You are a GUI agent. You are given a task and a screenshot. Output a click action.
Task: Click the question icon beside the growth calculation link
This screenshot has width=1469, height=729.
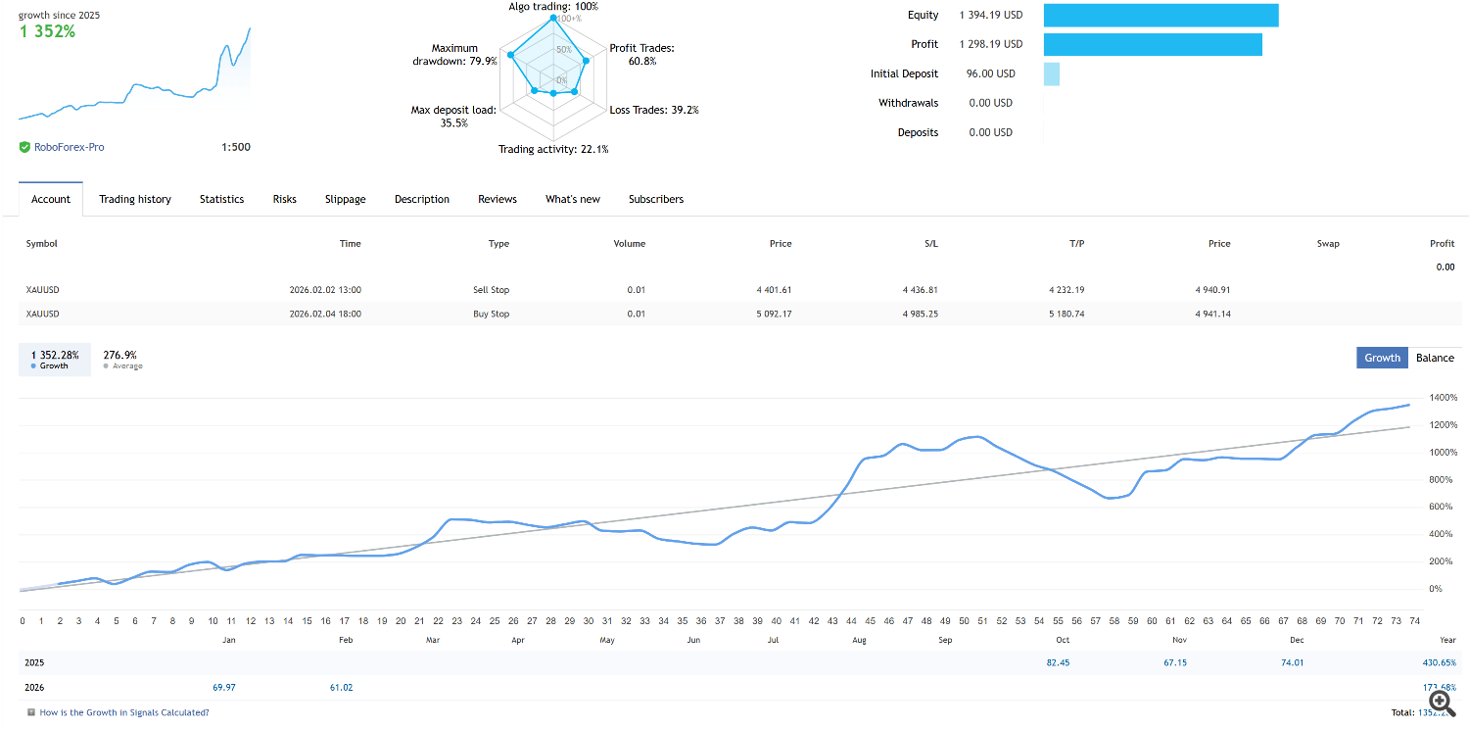coord(31,713)
